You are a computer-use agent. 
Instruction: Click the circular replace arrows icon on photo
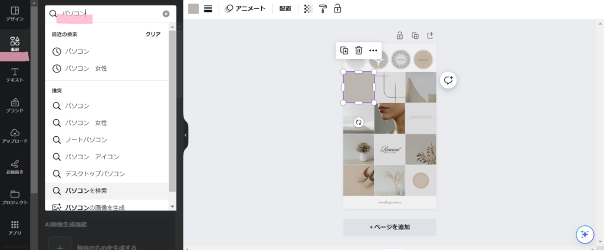(x=359, y=122)
